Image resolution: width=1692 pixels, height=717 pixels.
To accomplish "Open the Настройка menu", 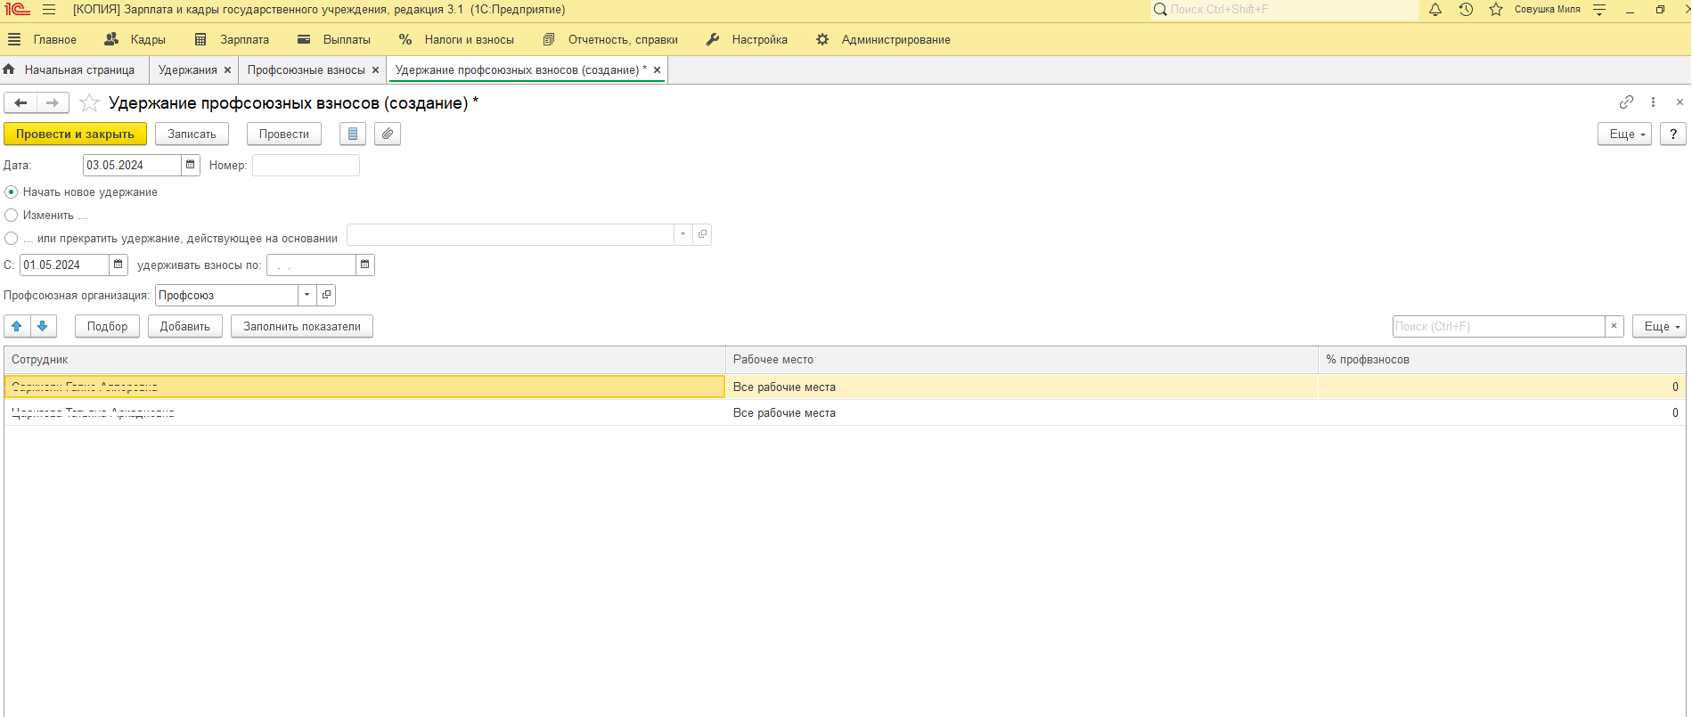I will 747,39.
